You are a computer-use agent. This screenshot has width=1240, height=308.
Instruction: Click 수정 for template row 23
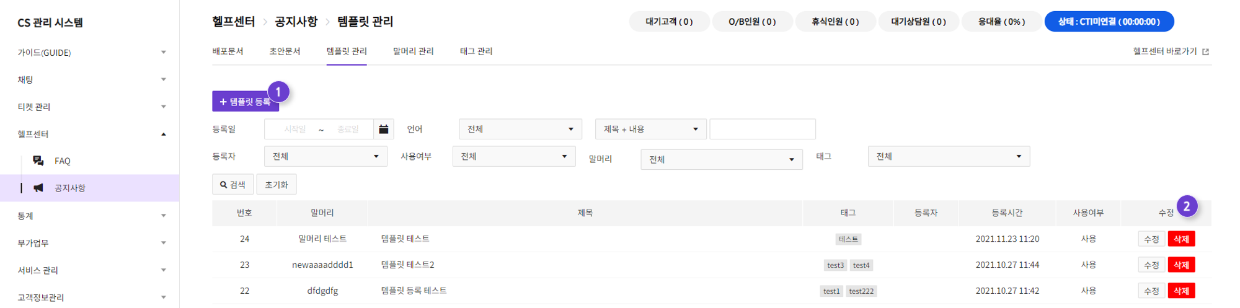click(1151, 265)
